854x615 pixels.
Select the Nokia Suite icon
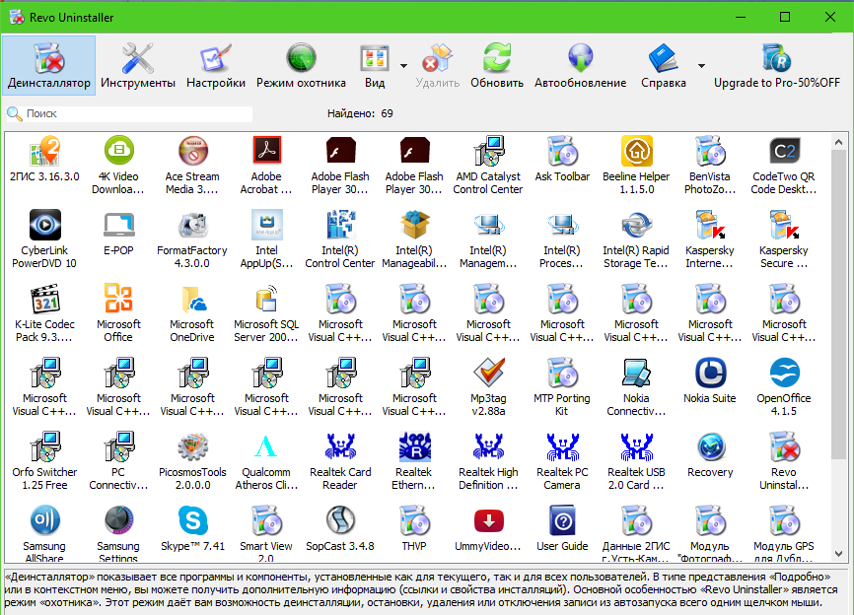pos(710,373)
